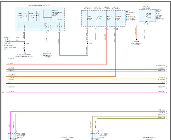This screenshot has height=140, width=171.
Task: Click 'GRY/BRN' label at right row 11
Action: [x=161, y=115]
